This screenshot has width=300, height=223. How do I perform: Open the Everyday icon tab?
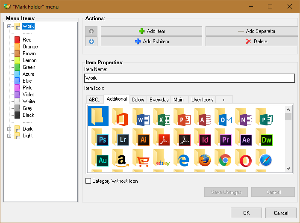coord(159,100)
